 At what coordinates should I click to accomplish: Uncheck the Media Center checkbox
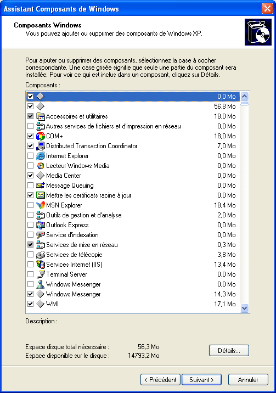tap(30, 176)
